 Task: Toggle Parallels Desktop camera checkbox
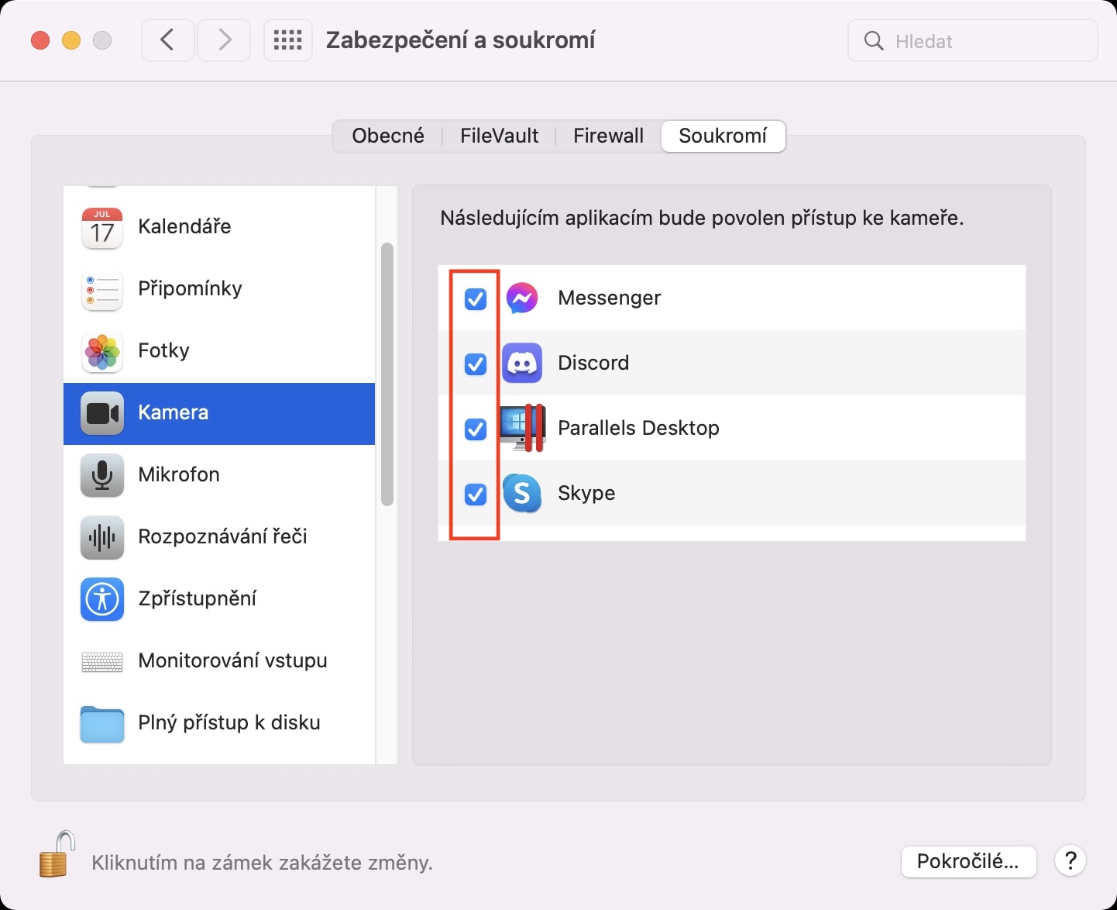(475, 429)
